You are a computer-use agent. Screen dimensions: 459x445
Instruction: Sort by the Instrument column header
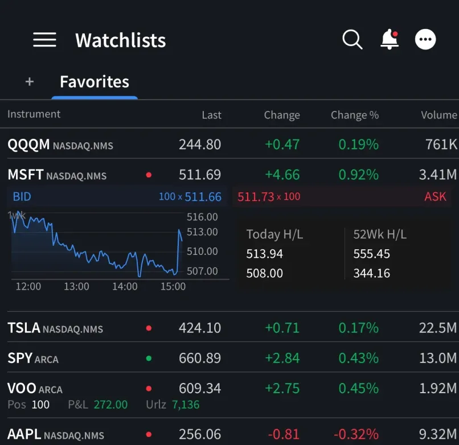click(x=34, y=114)
